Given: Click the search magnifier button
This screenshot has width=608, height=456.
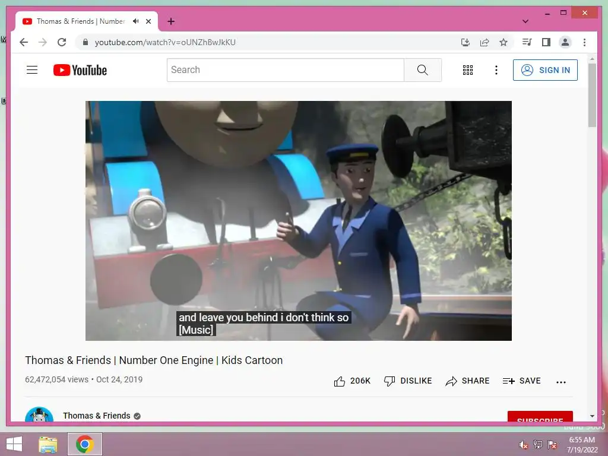Looking at the screenshot, I should [x=423, y=70].
